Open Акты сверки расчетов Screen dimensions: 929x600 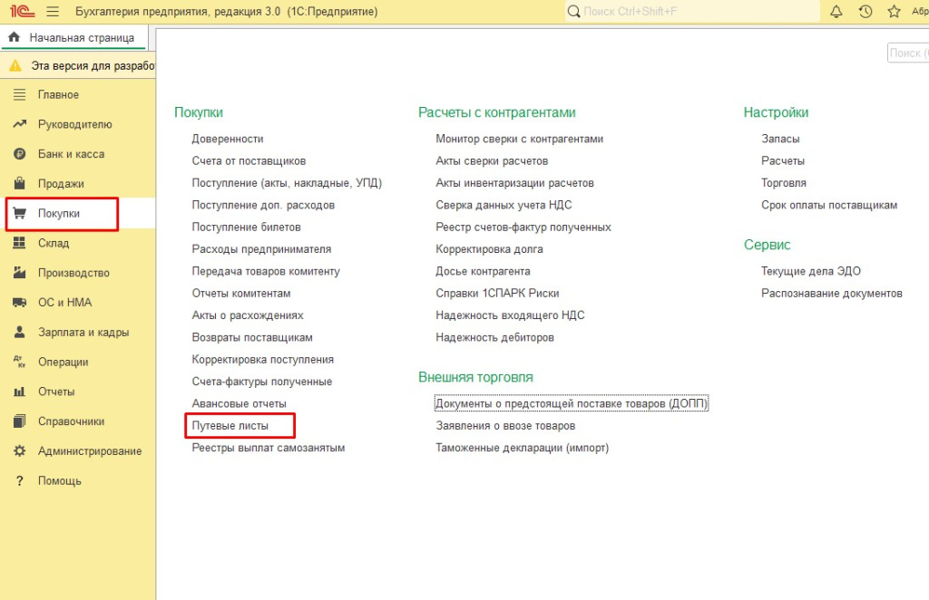(x=492, y=161)
